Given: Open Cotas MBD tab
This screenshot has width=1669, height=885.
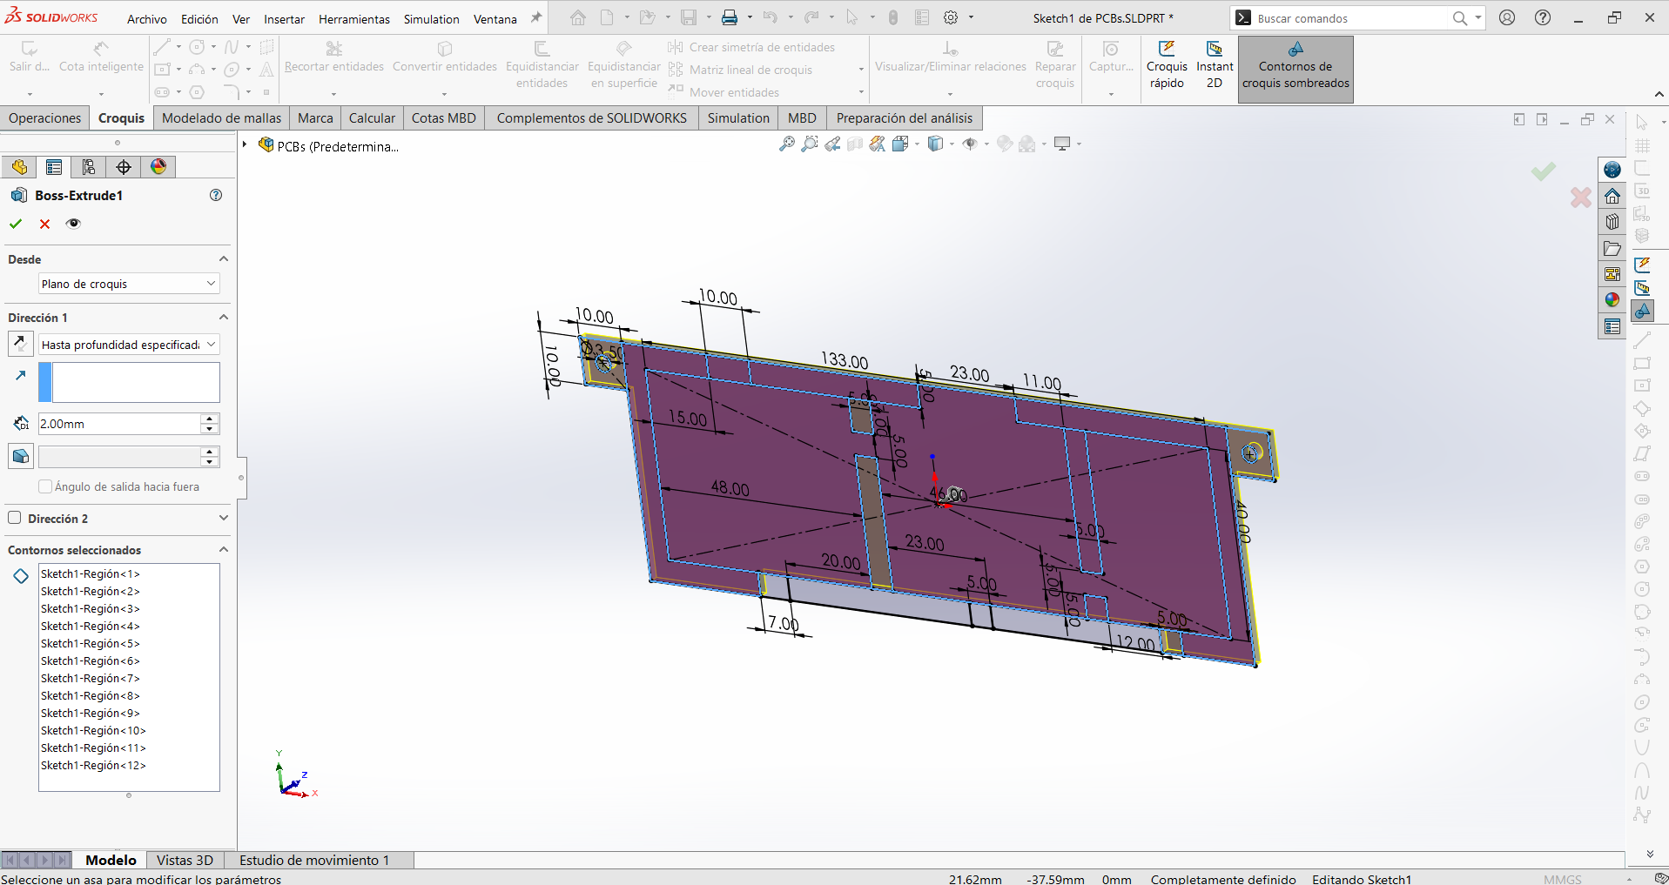Looking at the screenshot, I should coord(444,118).
